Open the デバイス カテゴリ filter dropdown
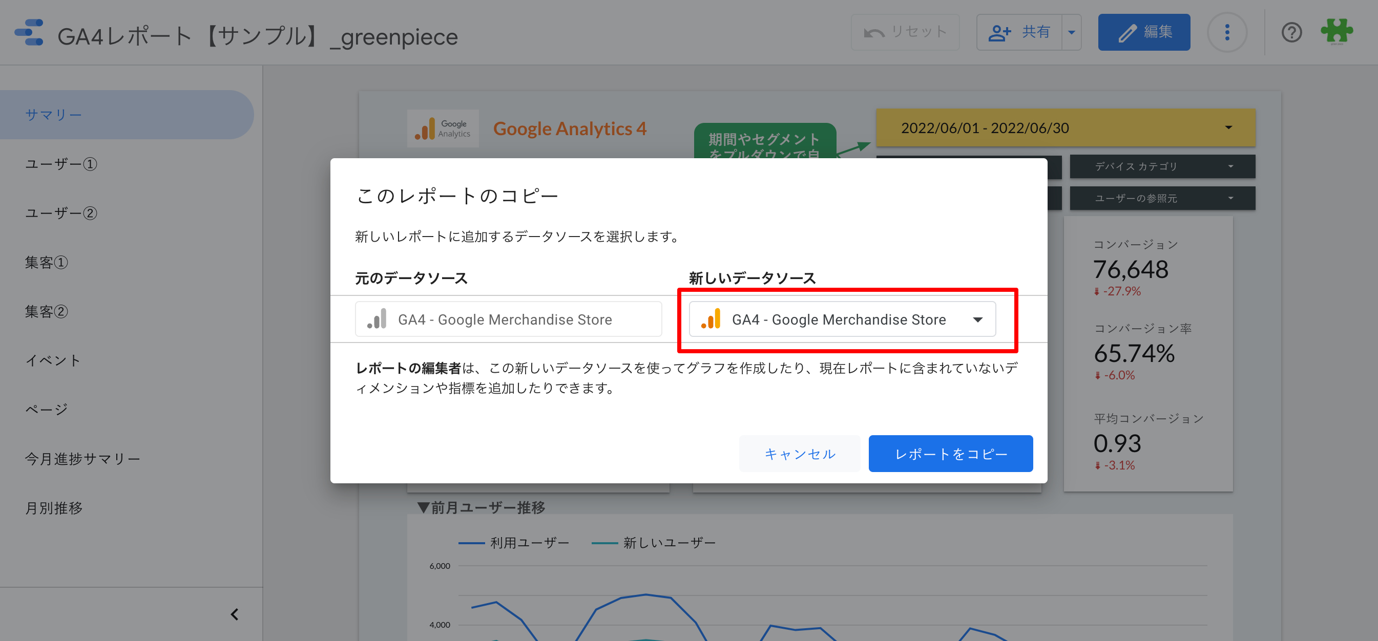 point(1162,166)
